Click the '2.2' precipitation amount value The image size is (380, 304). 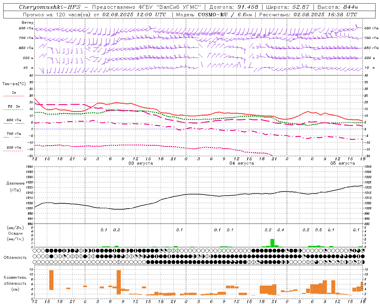268,230
